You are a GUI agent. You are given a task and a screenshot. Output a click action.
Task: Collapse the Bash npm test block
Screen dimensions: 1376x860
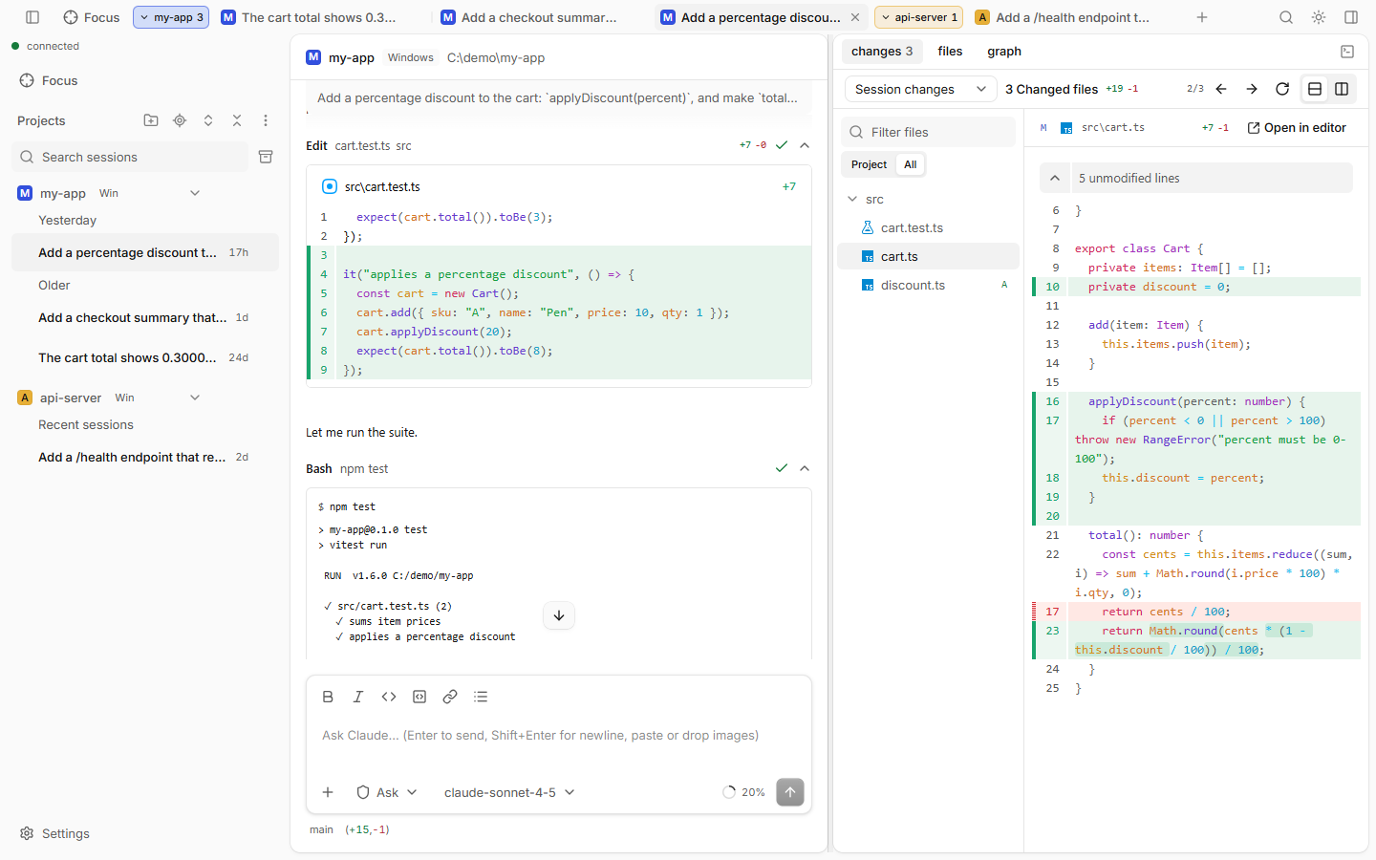pyautogui.click(x=805, y=468)
